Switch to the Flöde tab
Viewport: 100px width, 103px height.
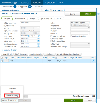click(x=59, y=18)
